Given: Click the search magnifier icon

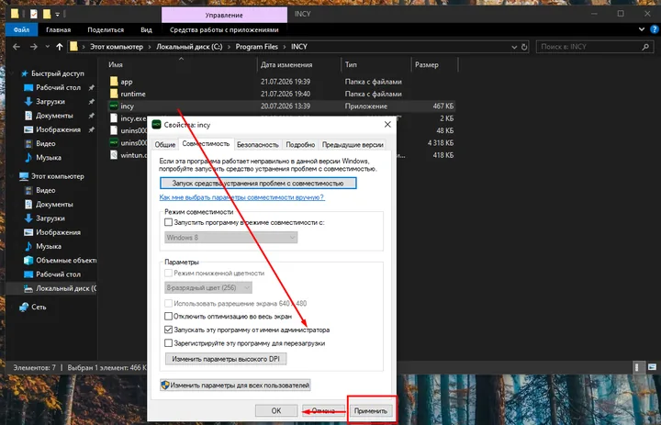Looking at the screenshot, I should (645, 47).
